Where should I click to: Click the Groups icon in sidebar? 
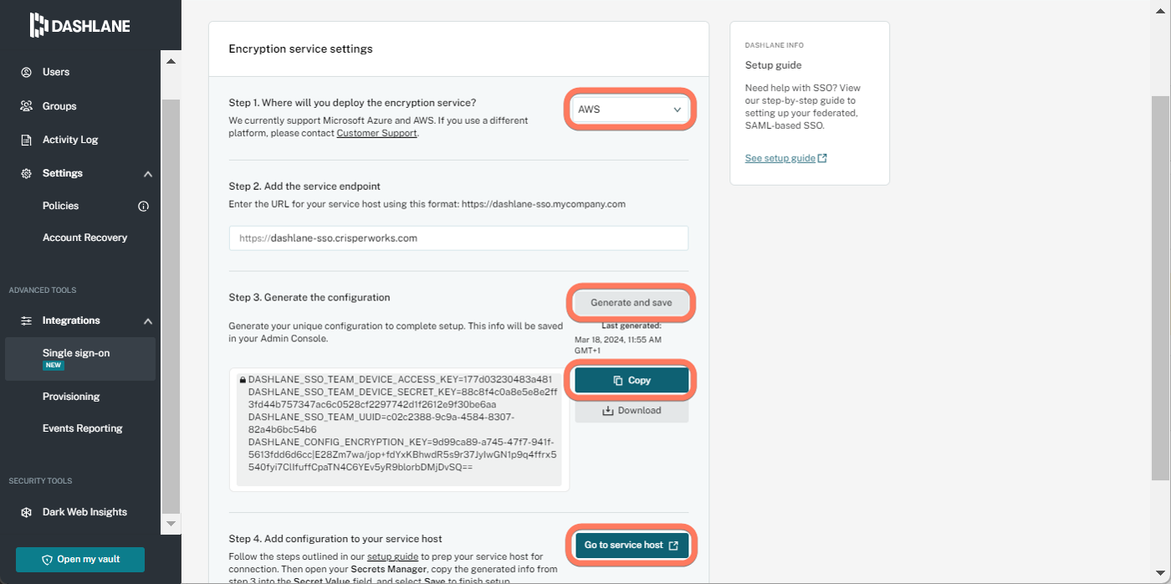[x=26, y=106]
